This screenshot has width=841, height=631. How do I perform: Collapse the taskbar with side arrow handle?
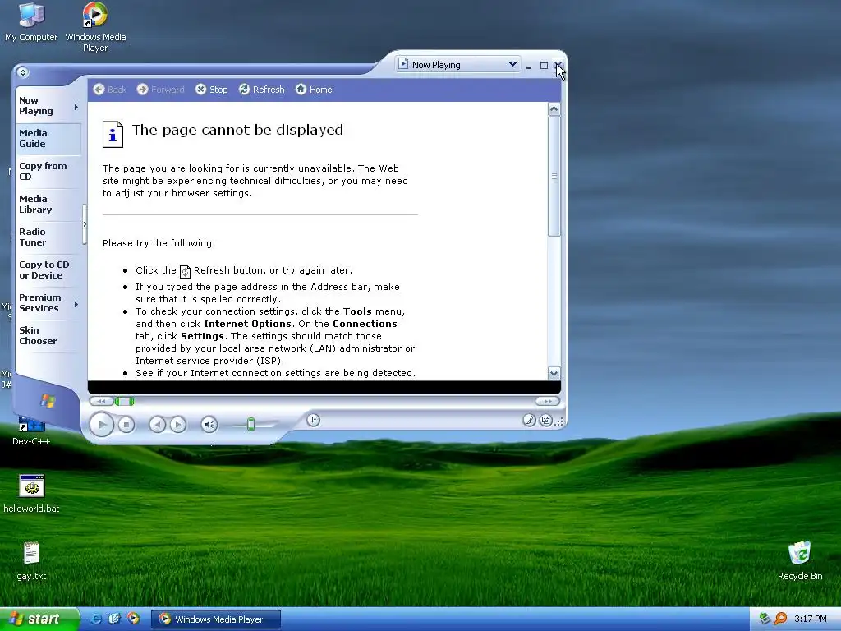pos(85,224)
